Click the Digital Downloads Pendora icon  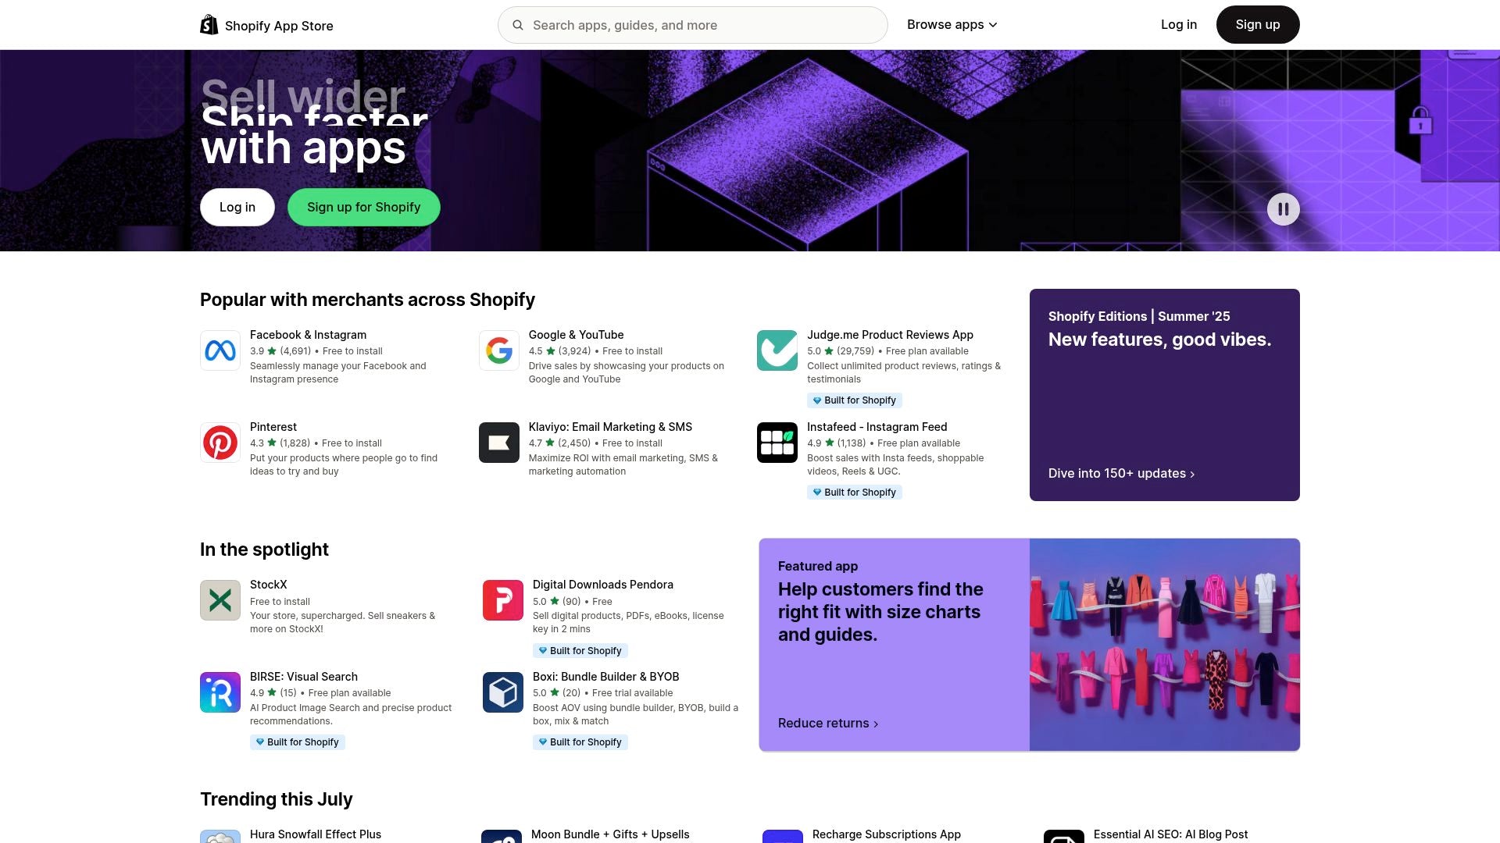click(503, 600)
